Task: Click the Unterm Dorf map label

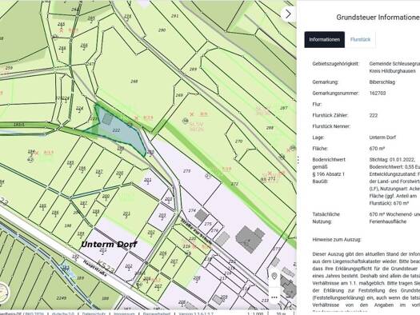Action: coord(109,245)
